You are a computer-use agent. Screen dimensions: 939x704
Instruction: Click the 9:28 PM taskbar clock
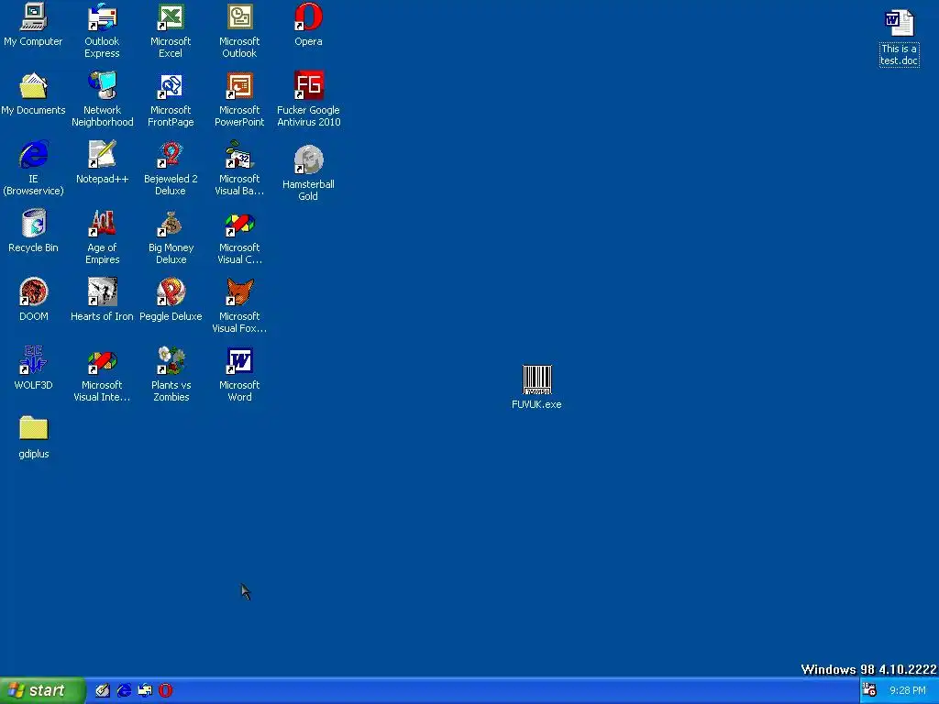point(907,691)
